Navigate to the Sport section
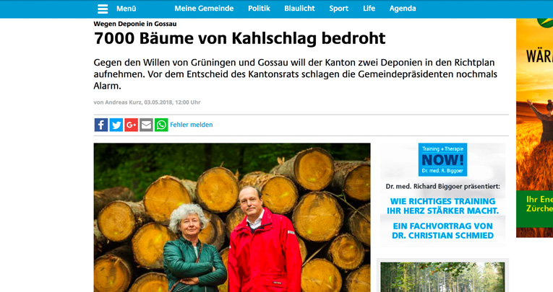The width and height of the screenshot is (553, 292). [x=338, y=9]
